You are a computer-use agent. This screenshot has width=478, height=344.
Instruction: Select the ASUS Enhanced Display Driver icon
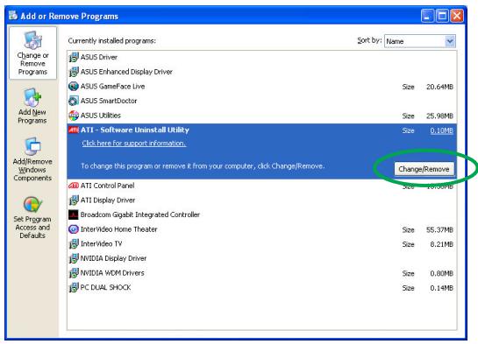74,72
